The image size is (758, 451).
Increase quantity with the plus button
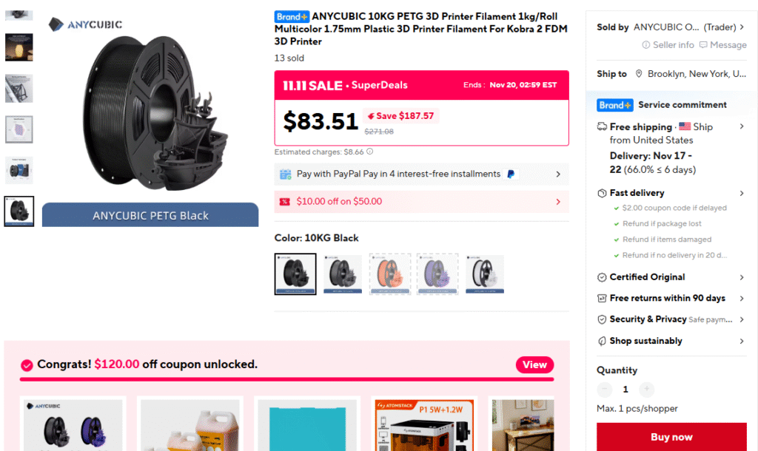[x=646, y=389]
